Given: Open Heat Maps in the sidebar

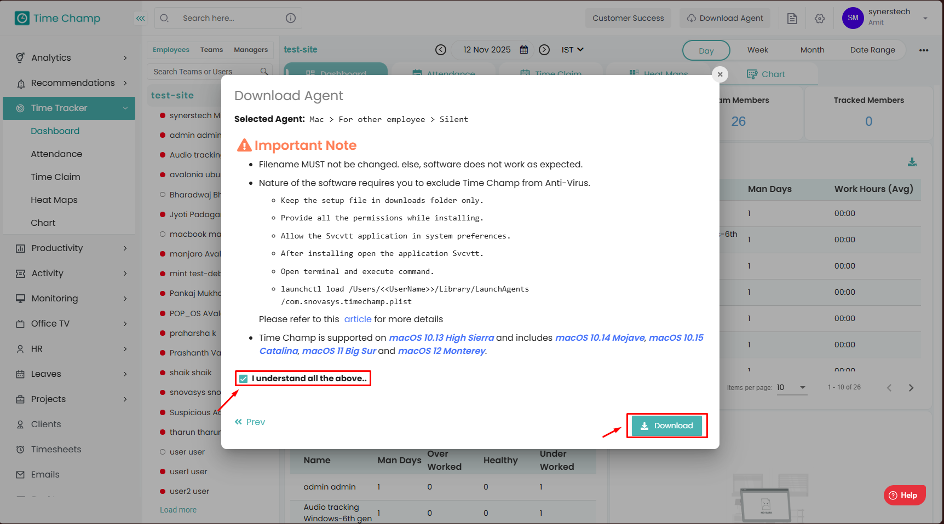Looking at the screenshot, I should (54, 200).
